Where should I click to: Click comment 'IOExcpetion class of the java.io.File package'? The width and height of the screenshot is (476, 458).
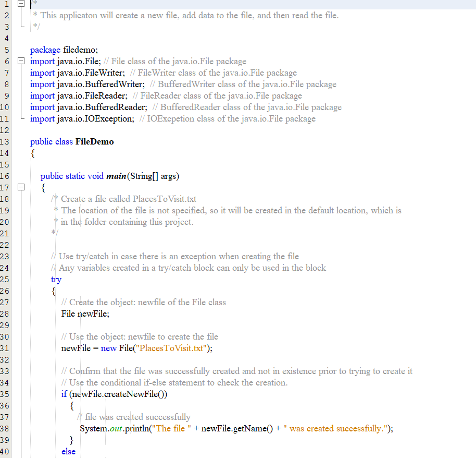[231, 118]
